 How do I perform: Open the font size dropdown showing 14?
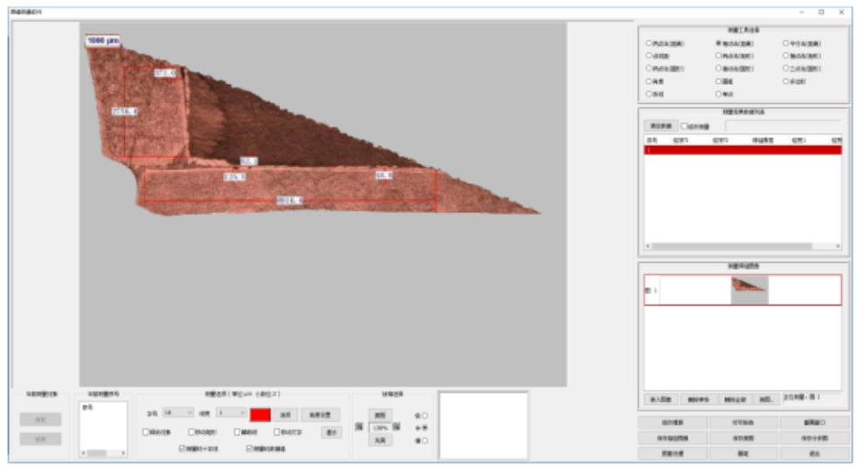[x=177, y=412]
